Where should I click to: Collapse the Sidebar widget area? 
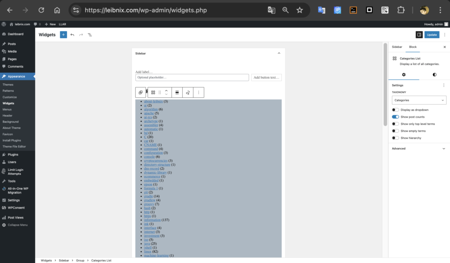[279, 53]
